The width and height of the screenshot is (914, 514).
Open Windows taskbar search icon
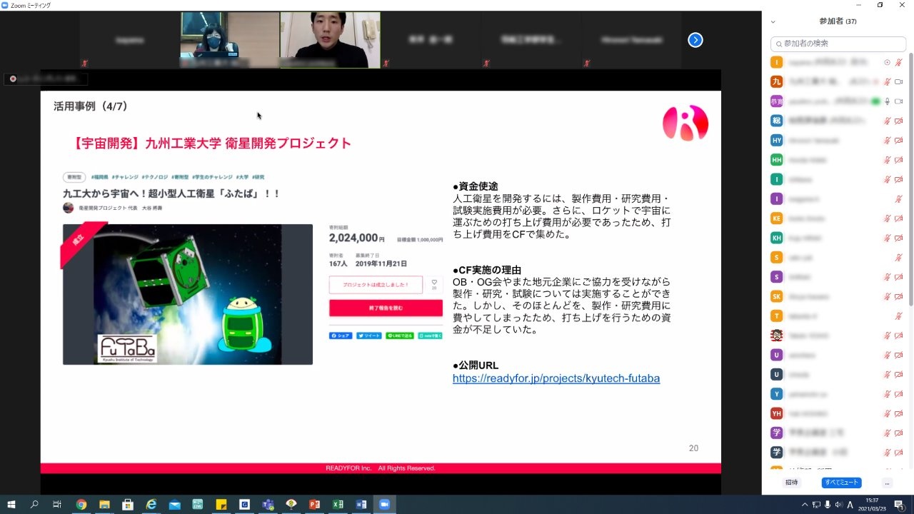tap(34, 504)
